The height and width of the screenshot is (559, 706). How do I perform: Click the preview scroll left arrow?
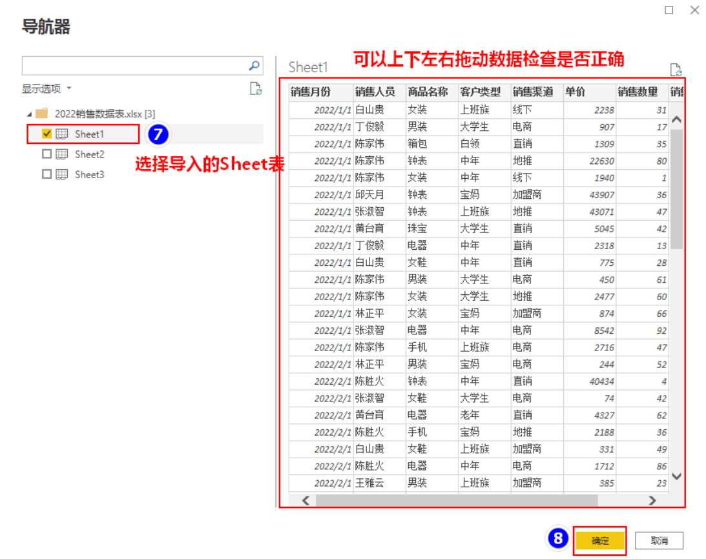pyautogui.click(x=306, y=500)
